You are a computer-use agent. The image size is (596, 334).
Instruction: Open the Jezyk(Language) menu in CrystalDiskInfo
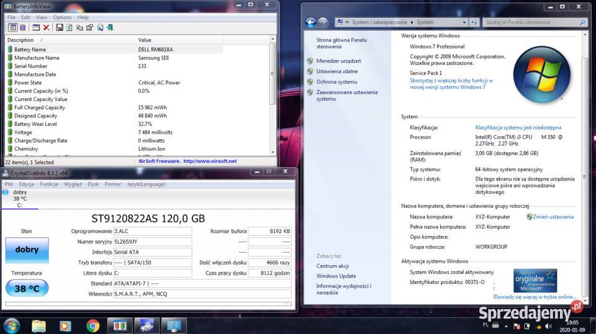pos(147,184)
